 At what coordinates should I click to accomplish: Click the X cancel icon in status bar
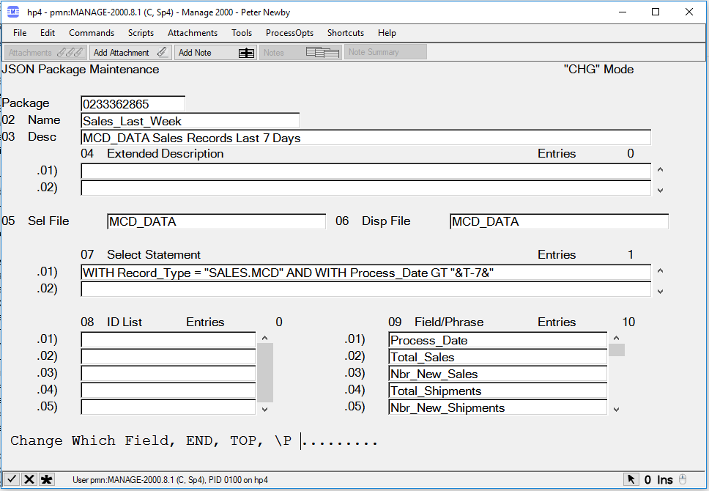(x=29, y=479)
